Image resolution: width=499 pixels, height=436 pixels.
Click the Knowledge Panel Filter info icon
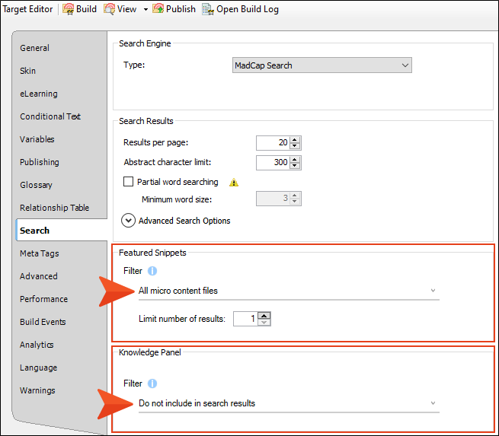(152, 383)
